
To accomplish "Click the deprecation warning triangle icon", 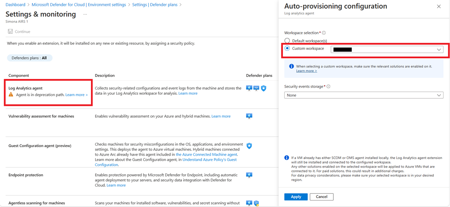I will coord(11,95).
